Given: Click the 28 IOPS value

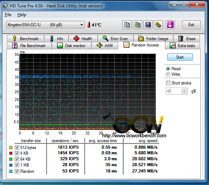Looking at the screenshot, I should click(71, 165).
